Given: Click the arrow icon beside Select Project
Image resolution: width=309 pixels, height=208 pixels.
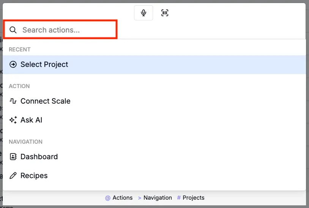Looking at the screenshot, I should click(x=13, y=65).
